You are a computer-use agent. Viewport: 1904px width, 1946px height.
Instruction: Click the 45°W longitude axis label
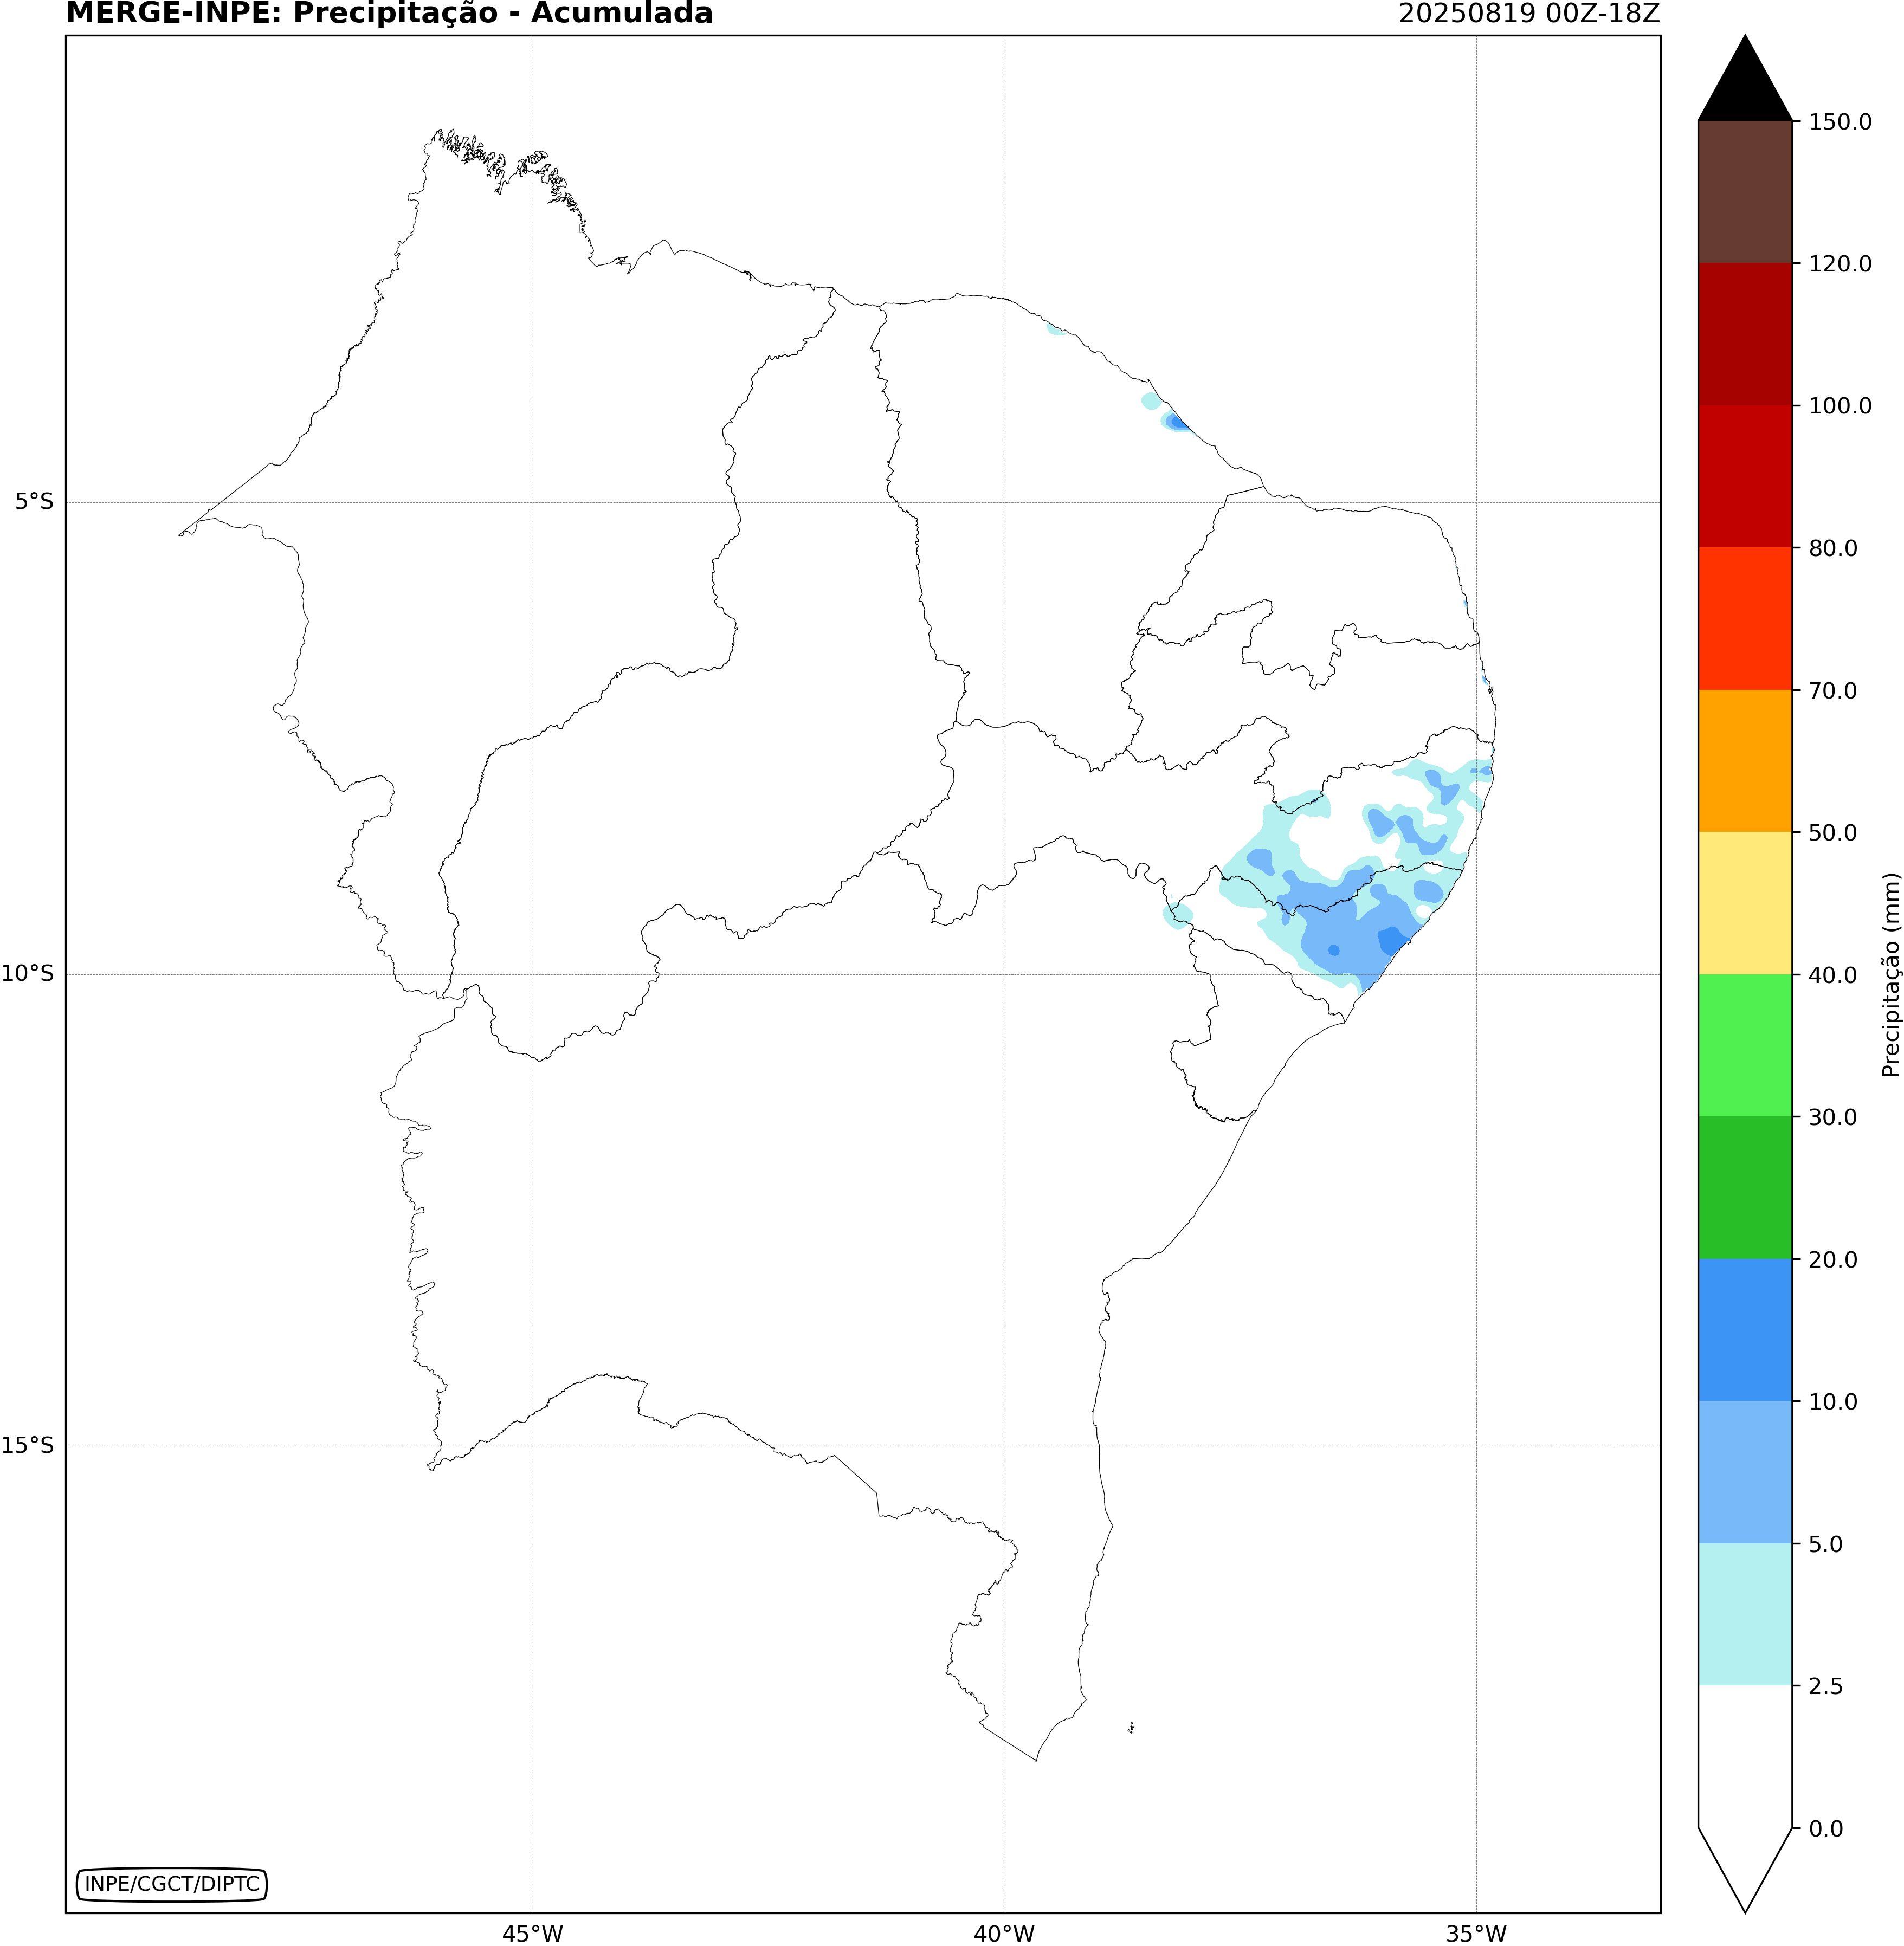tap(532, 1933)
